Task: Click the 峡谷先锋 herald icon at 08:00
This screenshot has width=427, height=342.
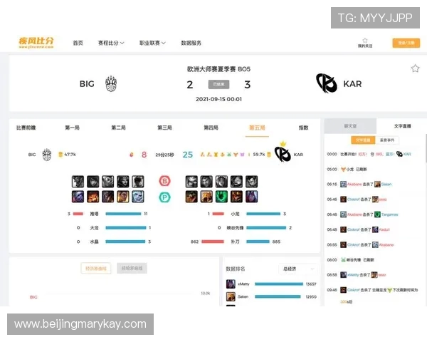Action: coord(343,260)
